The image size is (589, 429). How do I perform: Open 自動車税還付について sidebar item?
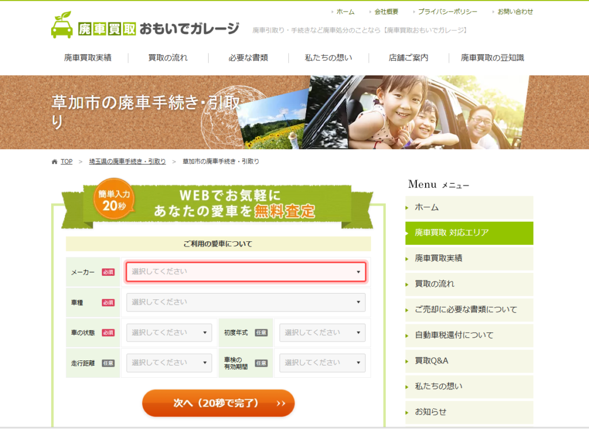click(469, 335)
